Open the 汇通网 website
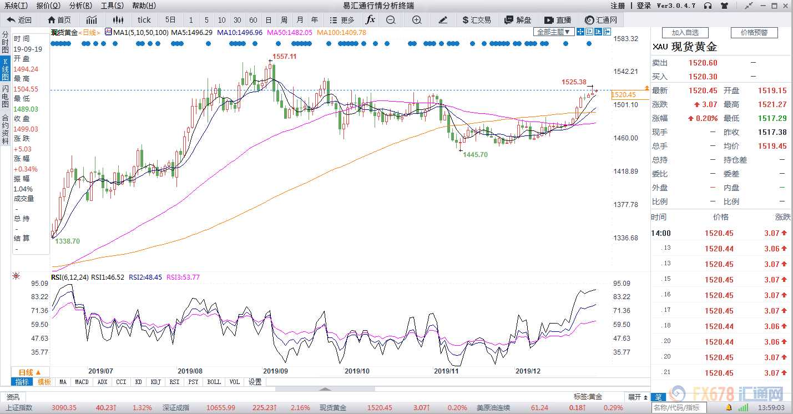793x414 pixels. 600,20
